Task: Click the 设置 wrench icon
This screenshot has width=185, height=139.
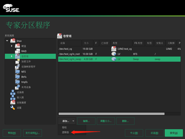Action: [x=13, y=107]
